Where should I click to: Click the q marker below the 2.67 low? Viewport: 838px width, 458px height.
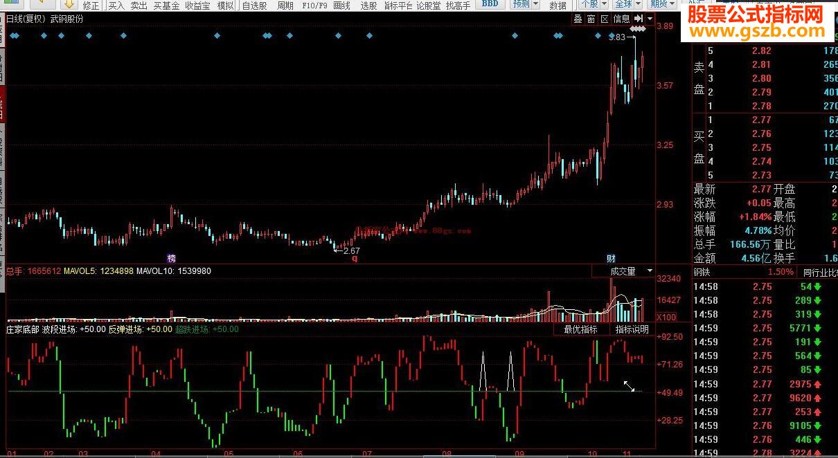tap(355, 257)
